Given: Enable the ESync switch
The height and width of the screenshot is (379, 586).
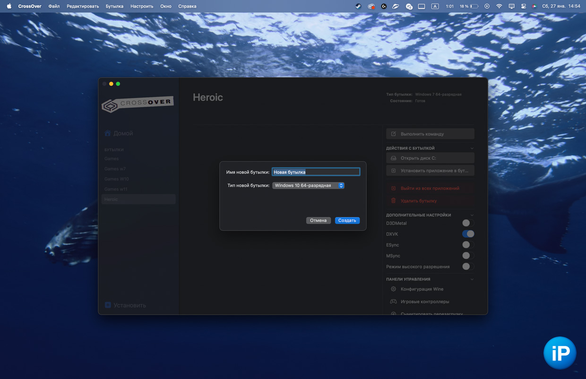Looking at the screenshot, I should (467, 245).
